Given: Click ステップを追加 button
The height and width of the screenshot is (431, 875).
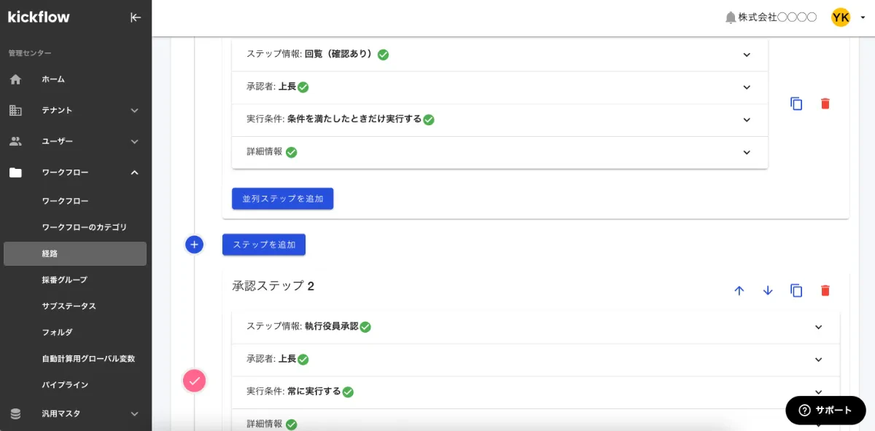Looking at the screenshot, I should point(264,245).
